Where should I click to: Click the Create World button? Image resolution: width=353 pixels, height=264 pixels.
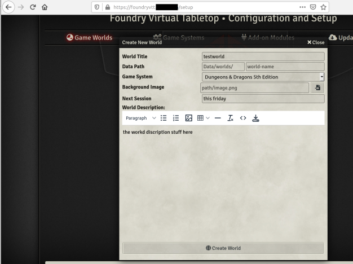point(223,248)
